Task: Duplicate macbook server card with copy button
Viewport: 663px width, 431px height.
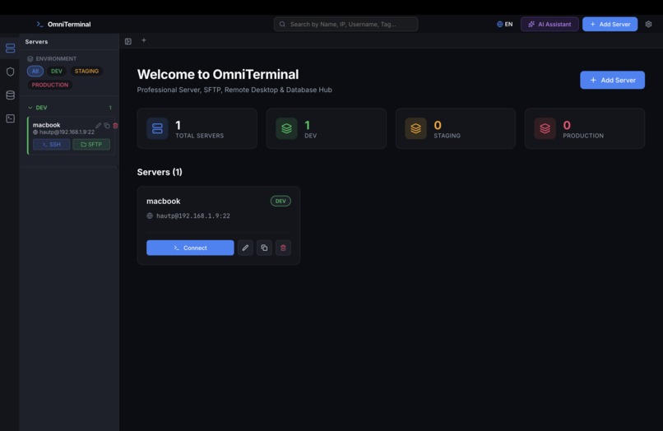Action: [264, 248]
